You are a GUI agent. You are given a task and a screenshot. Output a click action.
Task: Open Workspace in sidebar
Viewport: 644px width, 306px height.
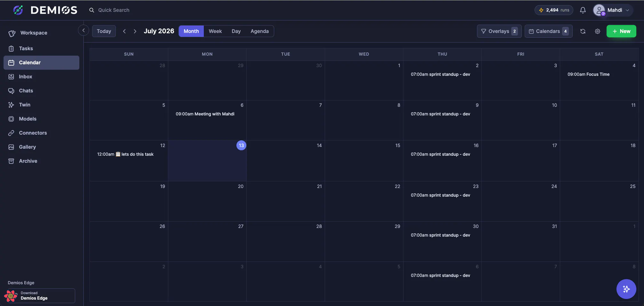click(42, 33)
